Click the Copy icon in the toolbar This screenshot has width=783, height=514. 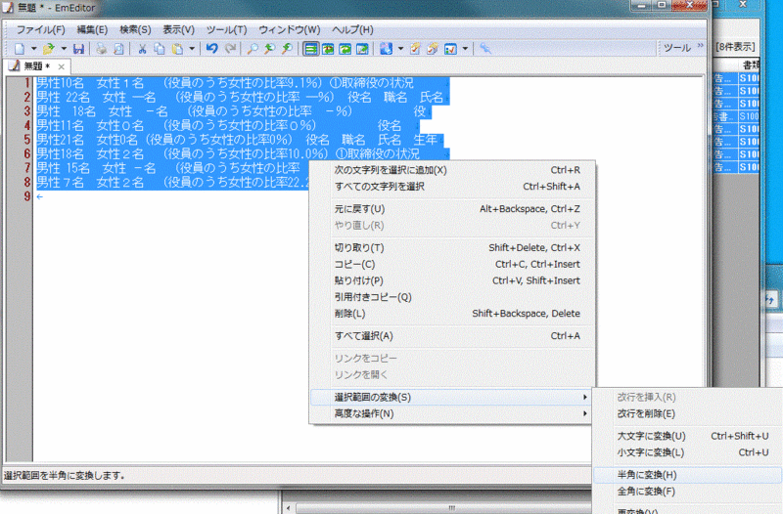(160, 49)
